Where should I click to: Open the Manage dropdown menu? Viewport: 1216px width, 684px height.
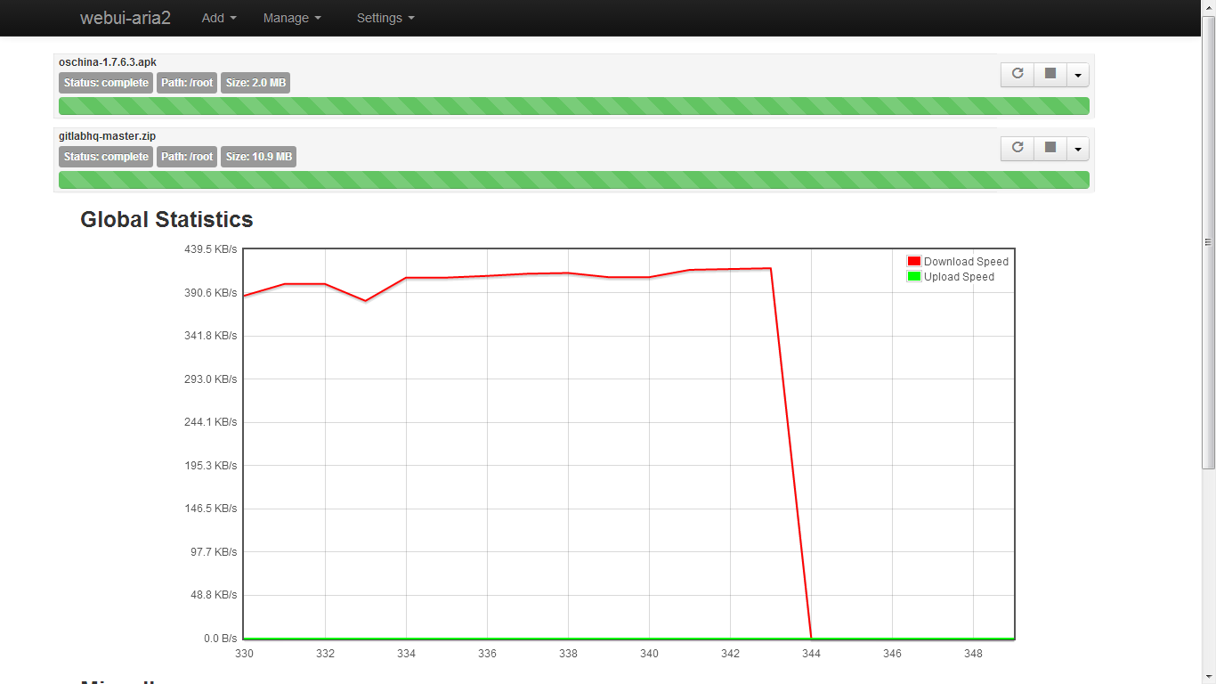pyautogui.click(x=292, y=18)
